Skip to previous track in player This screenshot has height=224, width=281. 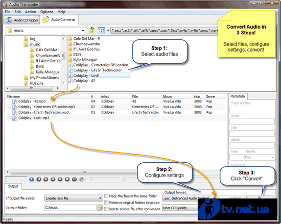pos(39,179)
